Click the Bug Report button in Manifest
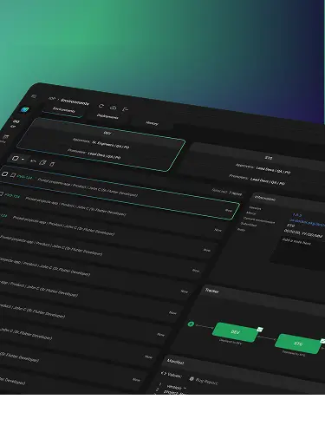The width and height of the screenshot is (325, 445). click(204, 381)
